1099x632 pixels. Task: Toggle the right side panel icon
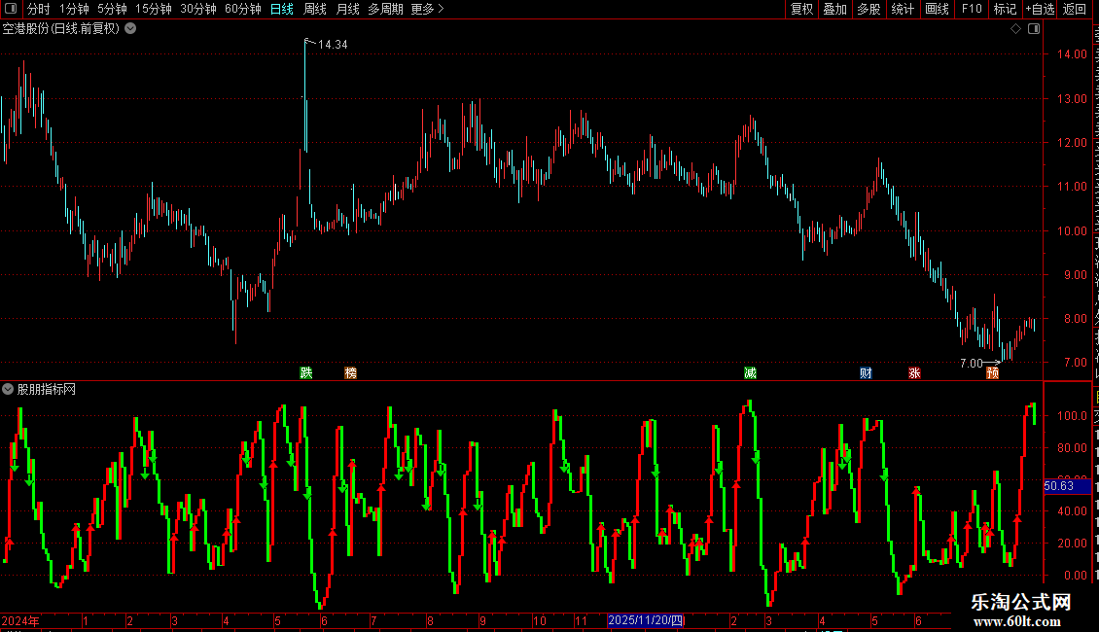pyautogui.click(x=1034, y=29)
